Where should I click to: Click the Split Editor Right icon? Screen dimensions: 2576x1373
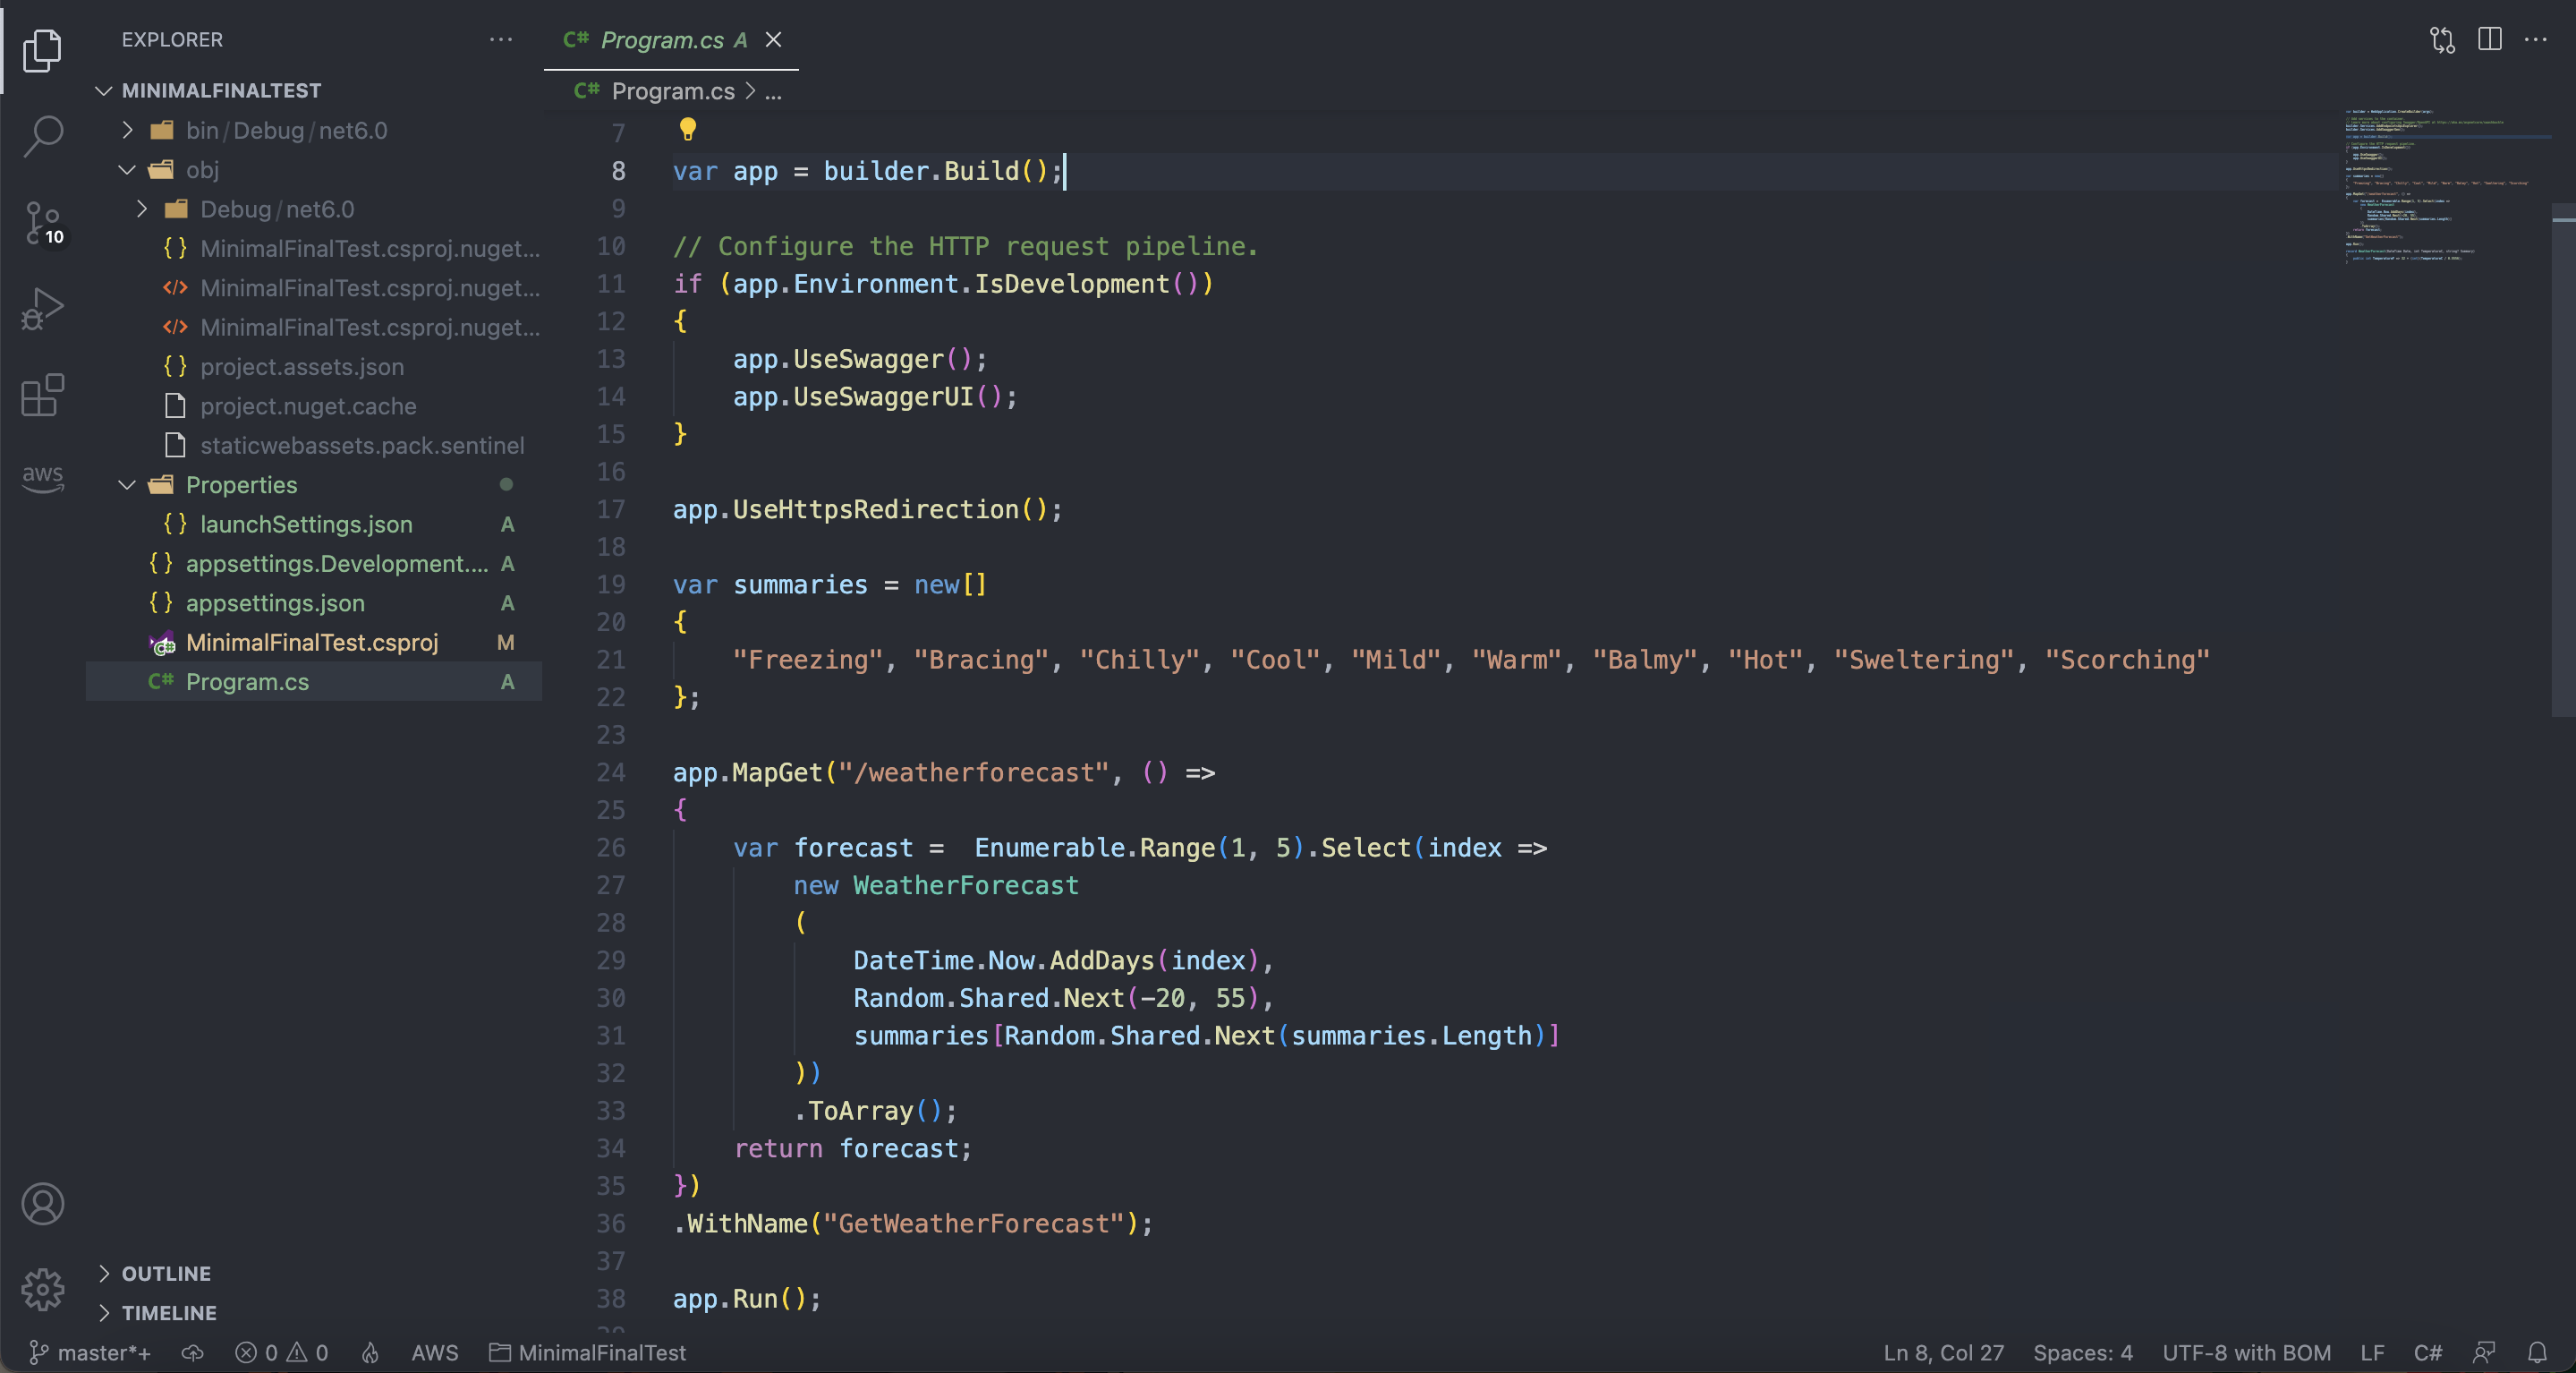pyautogui.click(x=2489, y=39)
